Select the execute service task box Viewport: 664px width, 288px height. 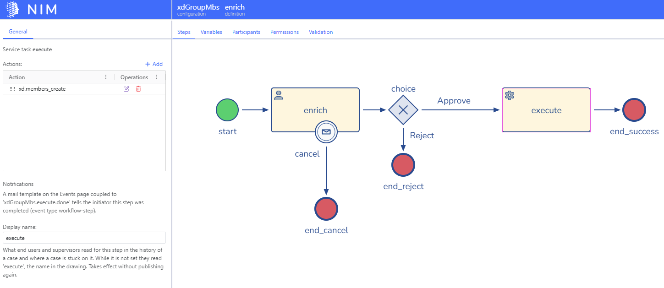point(546,110)
